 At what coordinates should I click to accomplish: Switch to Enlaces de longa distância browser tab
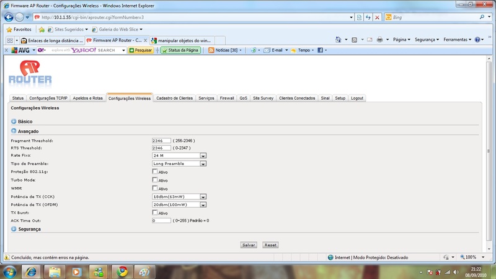[x=52, y=40]
